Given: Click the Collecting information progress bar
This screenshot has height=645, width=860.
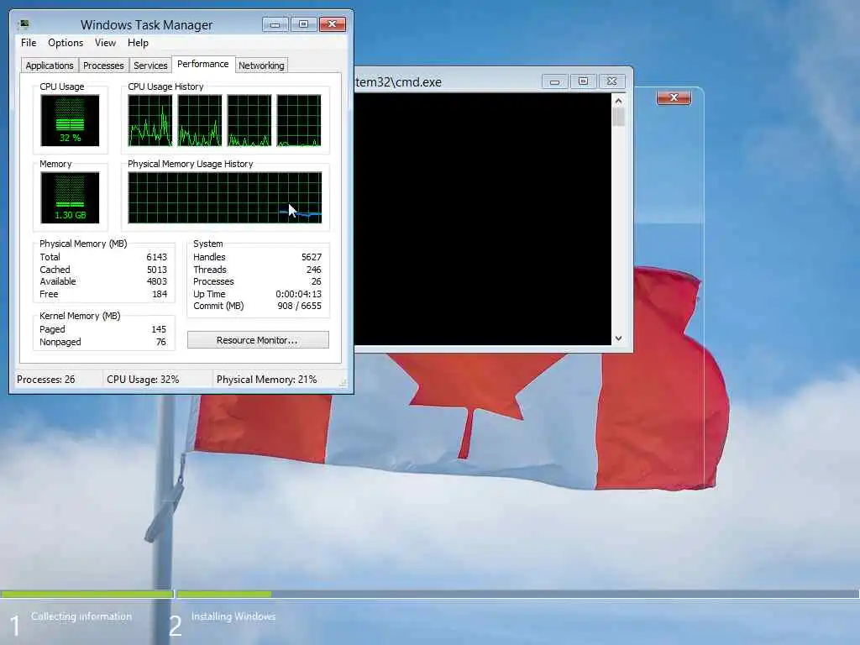Looking at the screenshot, I should [87, 594].
